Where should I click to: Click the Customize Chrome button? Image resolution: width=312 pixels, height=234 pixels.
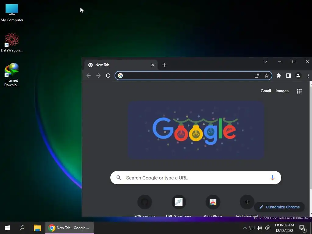(x=279, y=207)
